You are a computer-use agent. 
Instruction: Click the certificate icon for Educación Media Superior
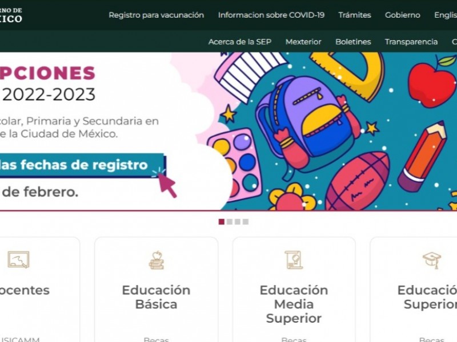(294, 260)
